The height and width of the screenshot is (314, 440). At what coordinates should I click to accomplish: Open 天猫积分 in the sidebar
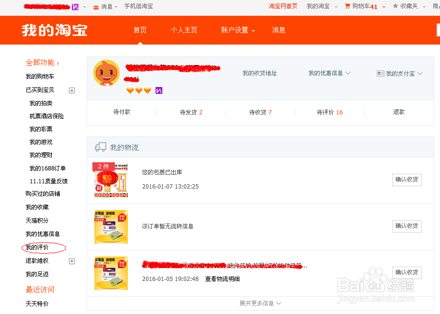click(37, 221)
